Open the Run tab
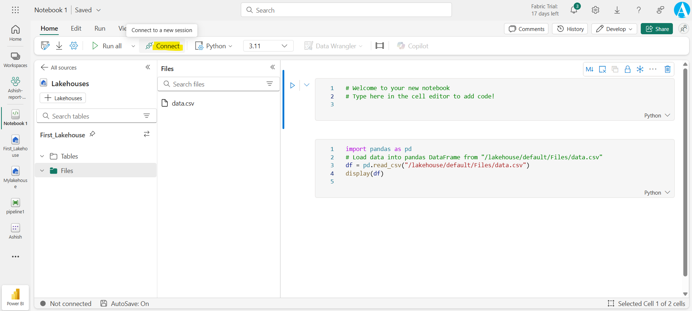Screen dimensions: 692x311 click(100, 28)
